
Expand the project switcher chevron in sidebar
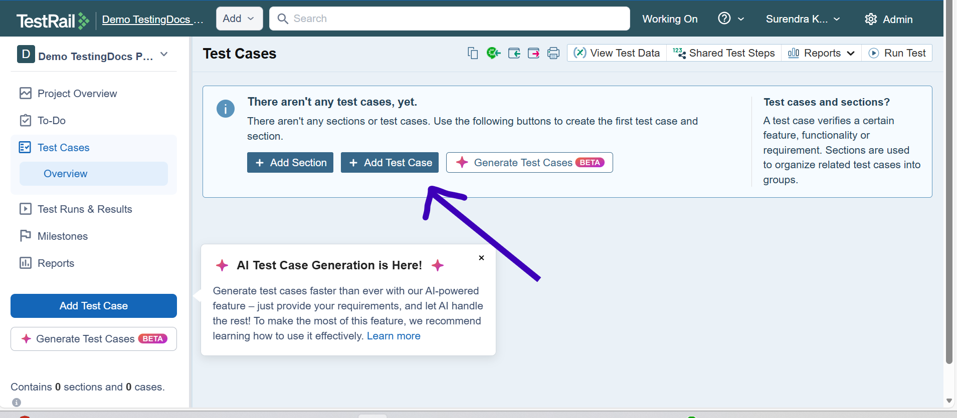164,54
